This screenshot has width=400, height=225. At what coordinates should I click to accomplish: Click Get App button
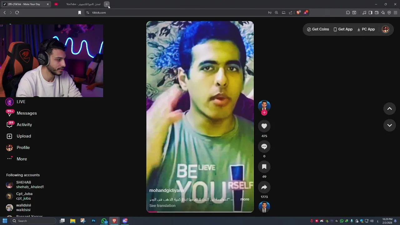click(343, 29)
